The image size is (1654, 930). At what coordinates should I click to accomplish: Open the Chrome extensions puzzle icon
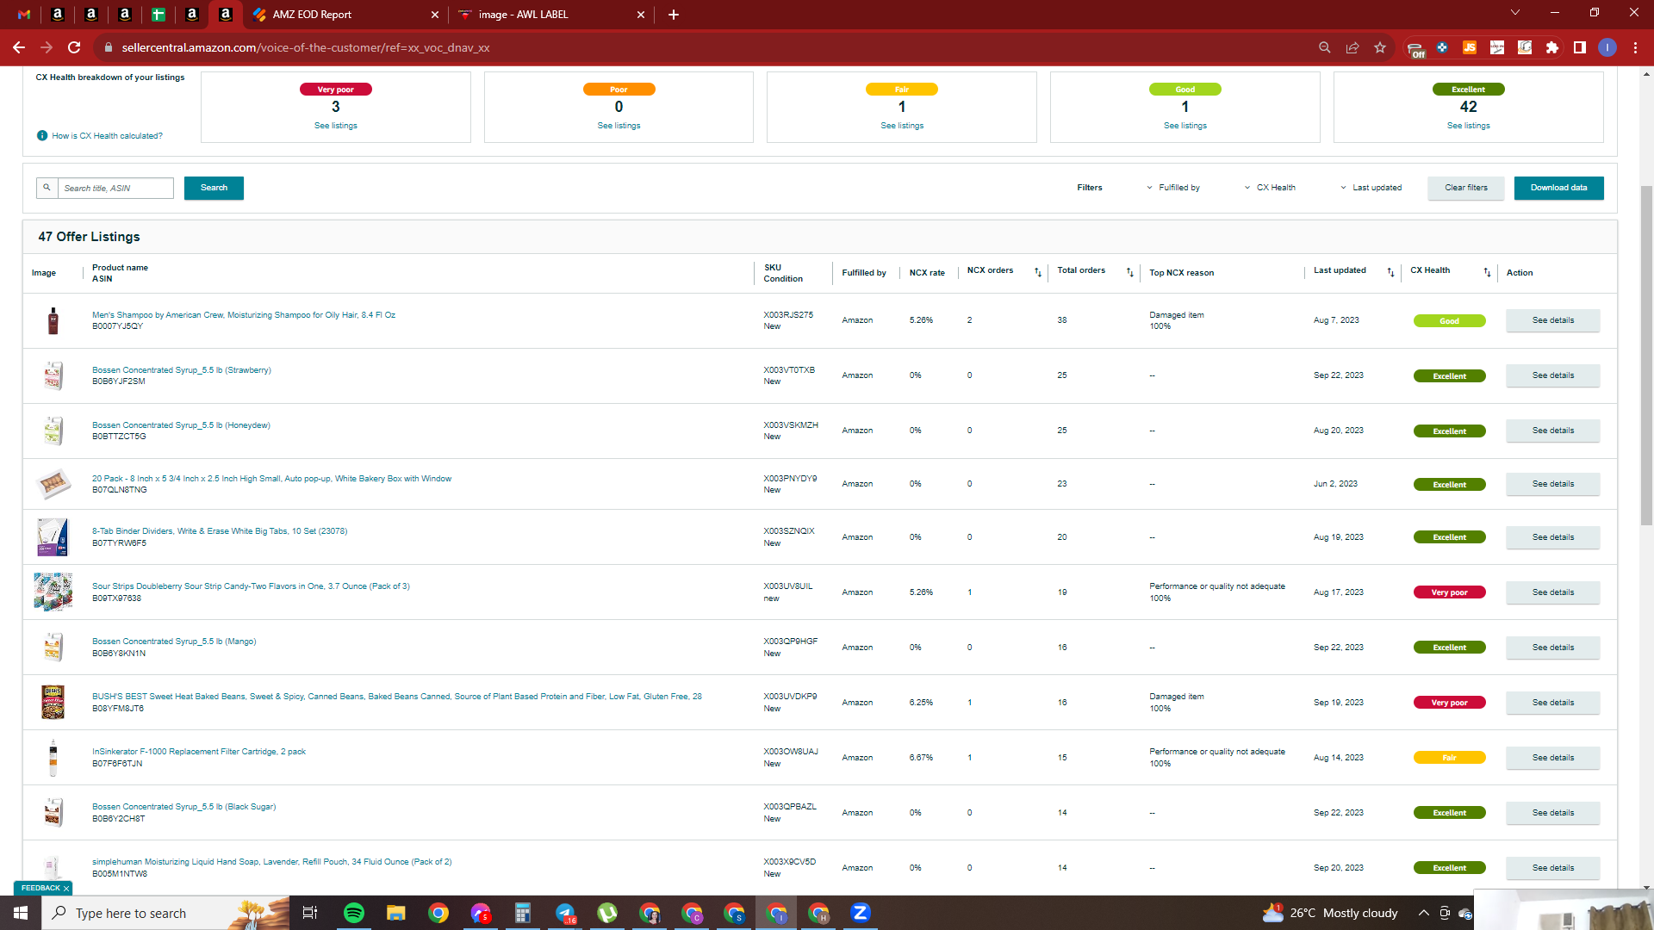pyautogui.click(x=1552, y=47)
